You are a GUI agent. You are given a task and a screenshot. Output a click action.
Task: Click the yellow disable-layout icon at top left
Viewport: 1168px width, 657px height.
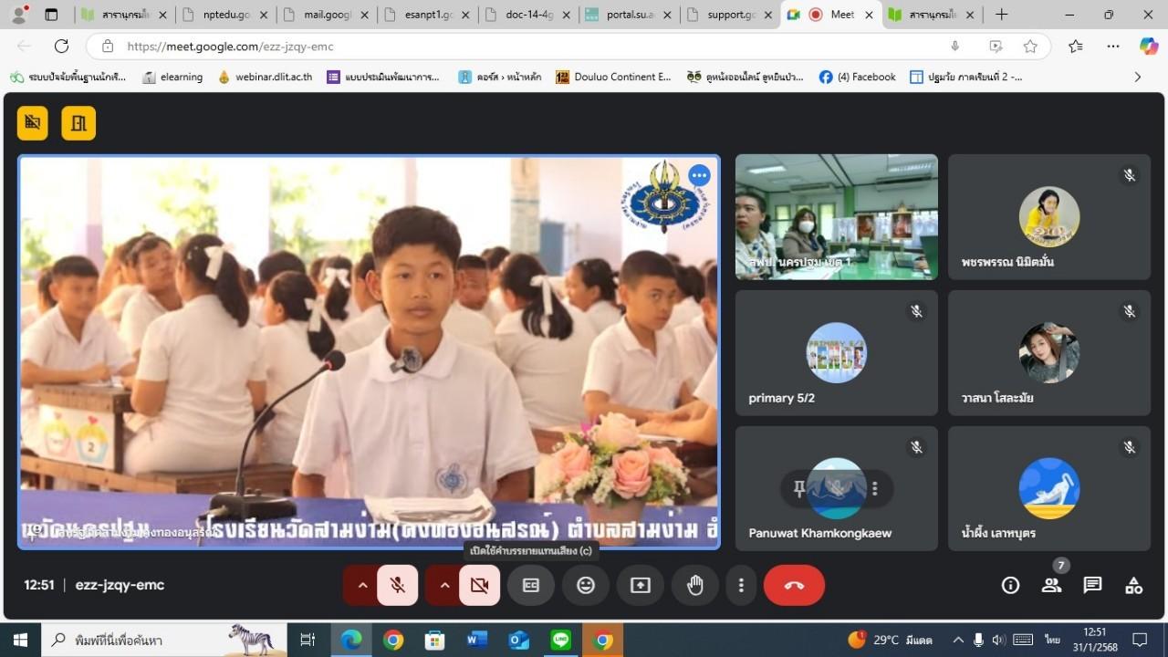[x=33, y=123]
